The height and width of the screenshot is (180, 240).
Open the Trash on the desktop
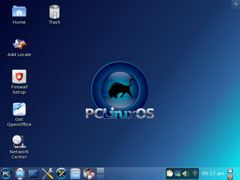(x=55, y=12)
